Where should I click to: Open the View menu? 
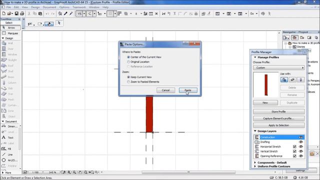coord(25,7)
